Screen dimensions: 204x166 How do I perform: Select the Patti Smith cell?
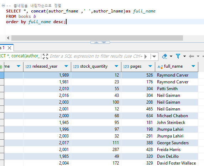tap(177, 89)
